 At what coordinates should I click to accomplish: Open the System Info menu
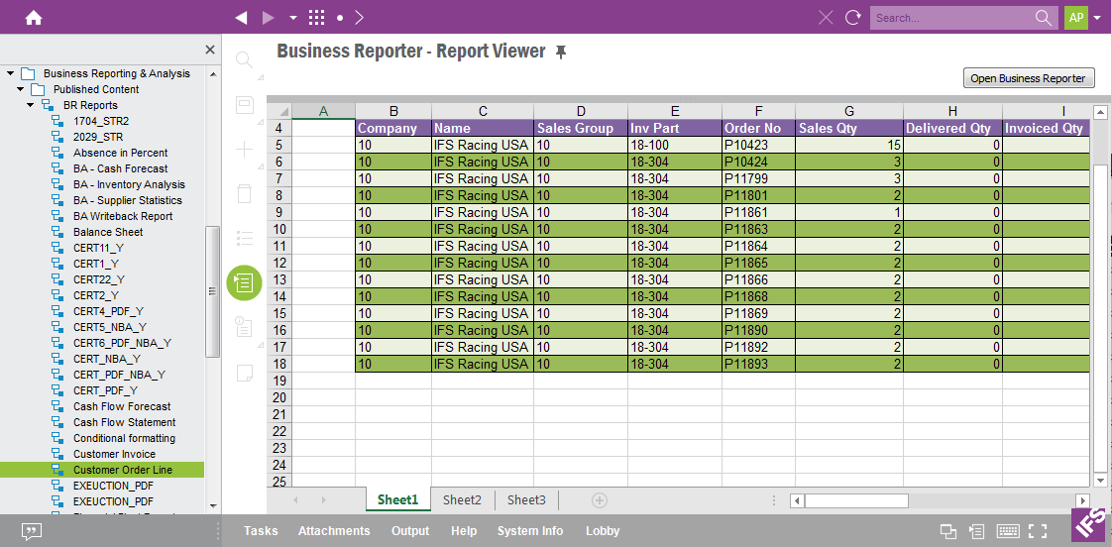tap(530, 531)
